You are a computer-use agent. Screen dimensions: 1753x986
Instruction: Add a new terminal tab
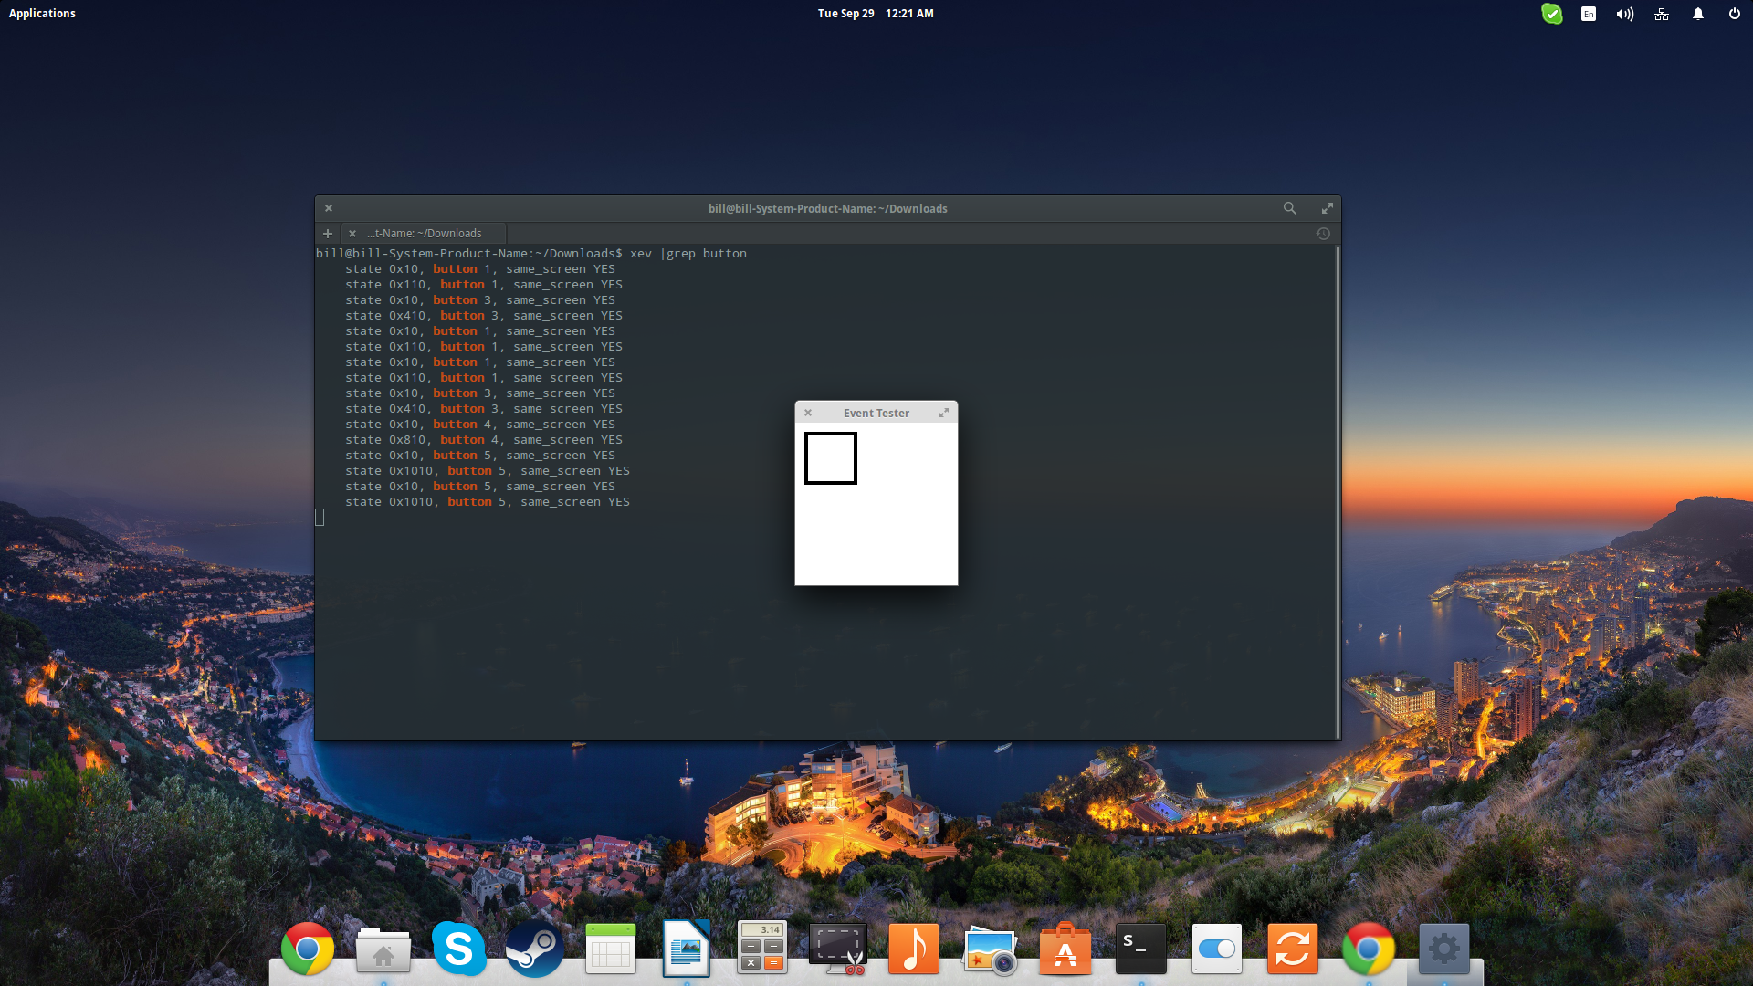[328, 234]
